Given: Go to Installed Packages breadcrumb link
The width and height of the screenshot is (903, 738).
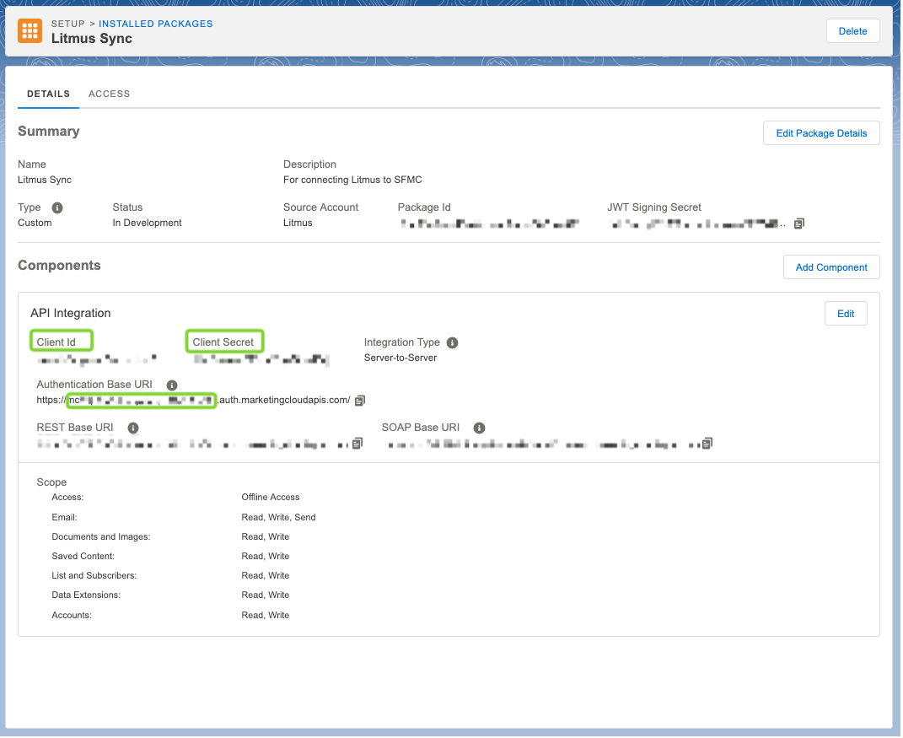Looking at the screenshot, I should [155, 23].
